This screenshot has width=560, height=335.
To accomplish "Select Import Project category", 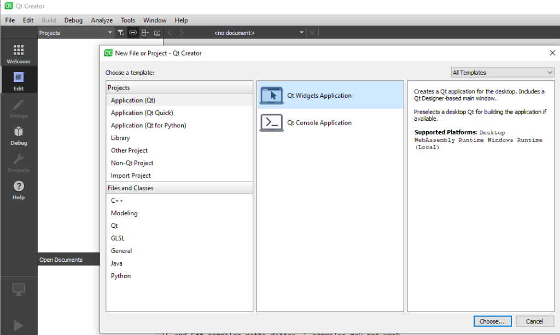I will click(x=179, y=175).
